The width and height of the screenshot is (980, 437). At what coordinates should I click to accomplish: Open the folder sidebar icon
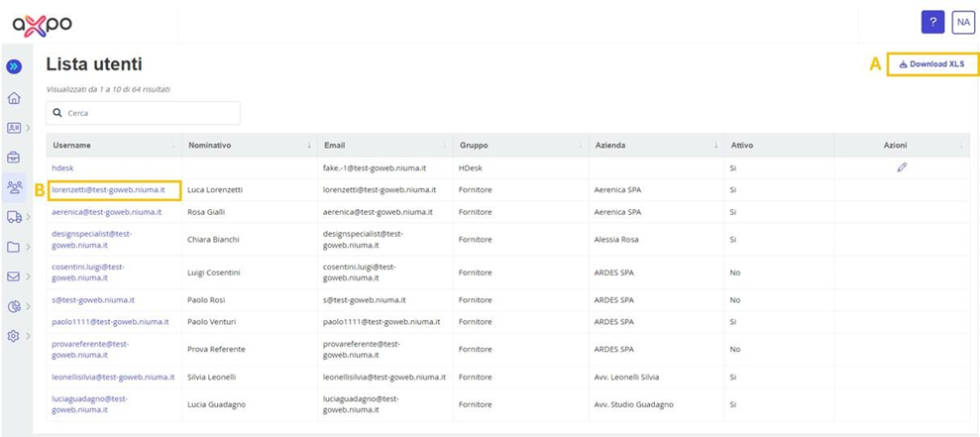point(14,247)
